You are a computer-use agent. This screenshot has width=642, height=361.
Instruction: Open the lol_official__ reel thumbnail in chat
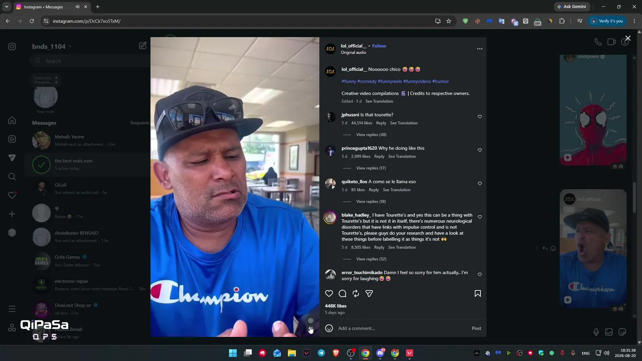[593, 248]
